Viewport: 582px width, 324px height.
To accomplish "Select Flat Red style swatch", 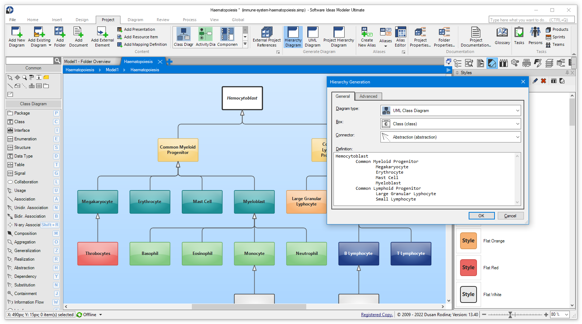I will pyautogui.click(x=468, y=268).
